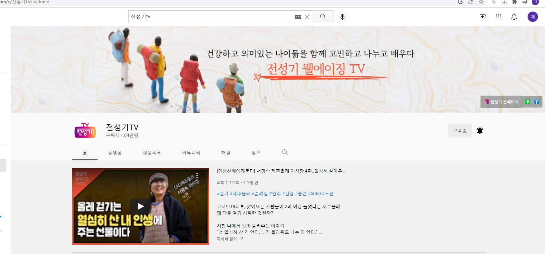Open the 커뮤니티 tab
Image resolution: width=545 pixels, height=254 pixels.
tap(191, 153)
